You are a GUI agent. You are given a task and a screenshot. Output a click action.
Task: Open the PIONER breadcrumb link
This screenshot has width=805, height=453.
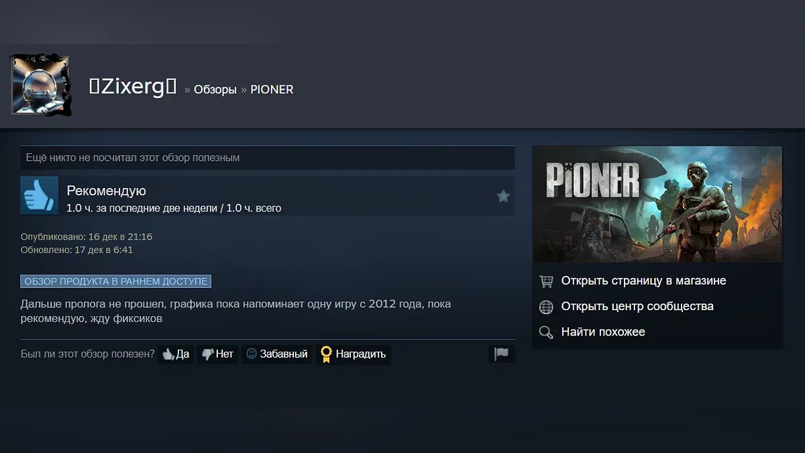point(272,89)
